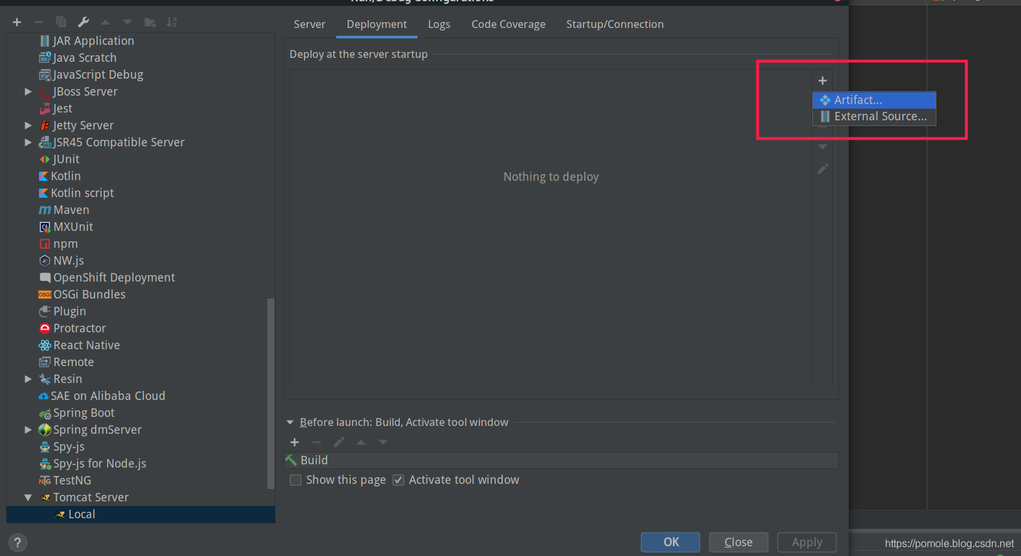Expand Jetty Server node
Screen dimensions: 1021x556
point(28,126)
